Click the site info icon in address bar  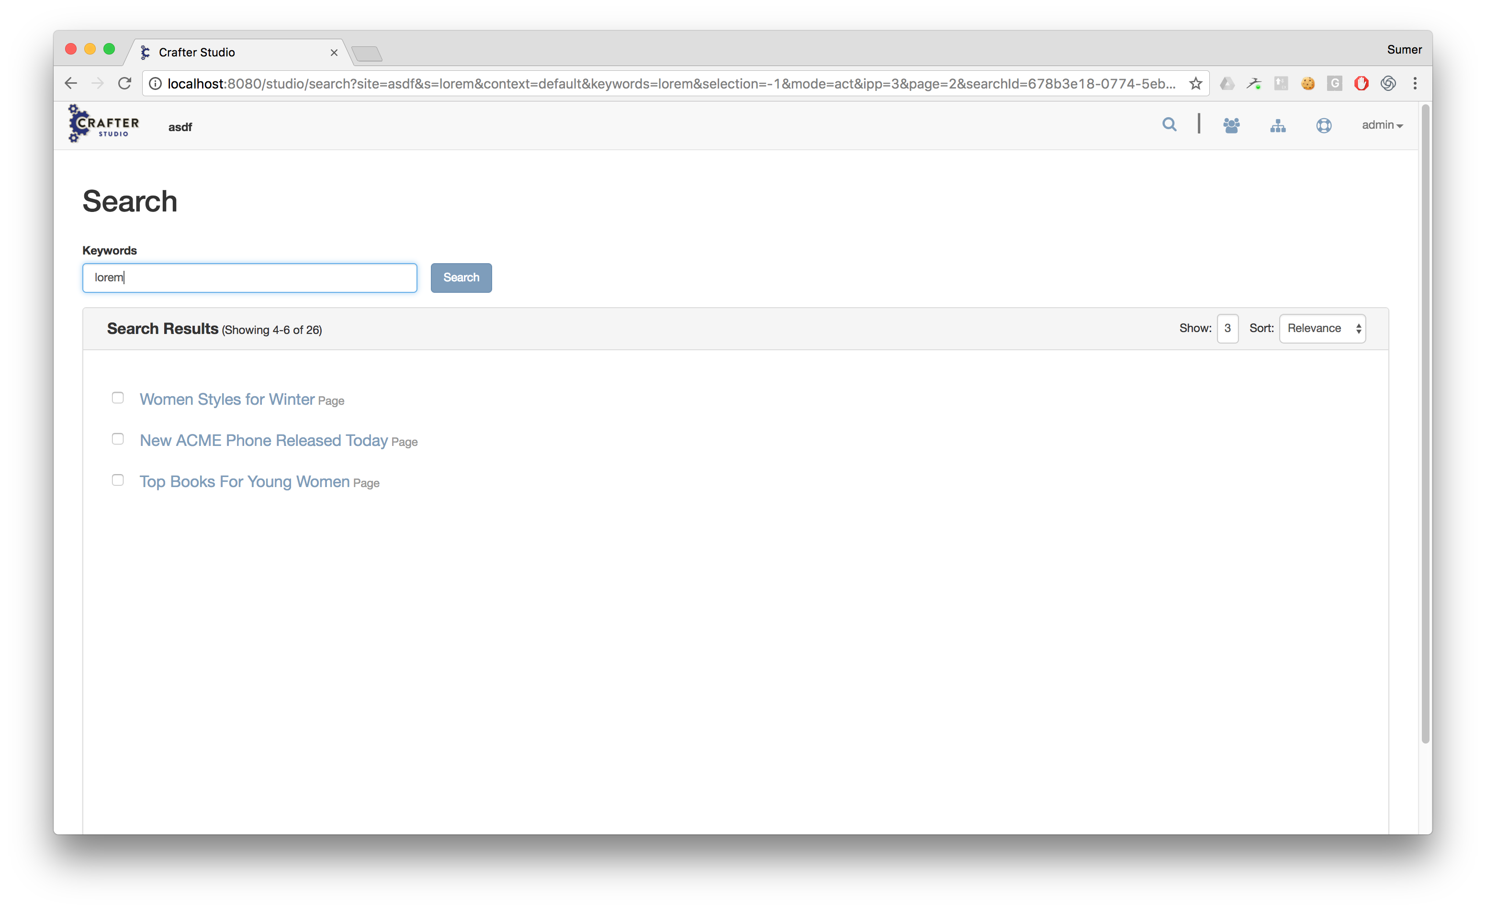pyautogui.click(x=155, y=84)
